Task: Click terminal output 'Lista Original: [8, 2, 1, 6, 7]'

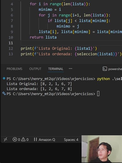Action: [39, 84]
